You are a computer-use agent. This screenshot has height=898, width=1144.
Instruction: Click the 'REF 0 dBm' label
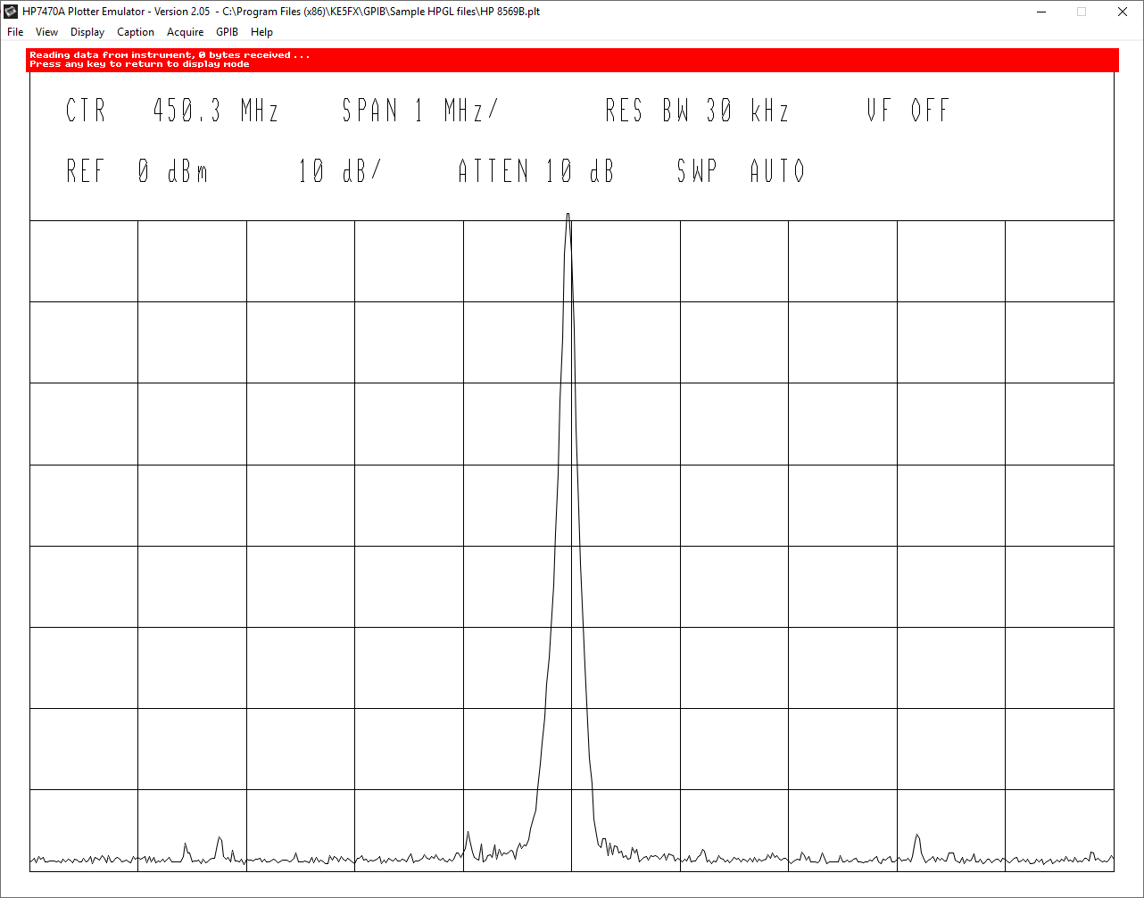(137, 170)
